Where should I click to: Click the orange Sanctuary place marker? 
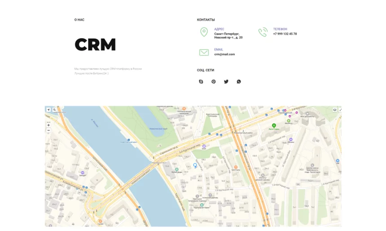pyautogui.click(x=236, y=167)
